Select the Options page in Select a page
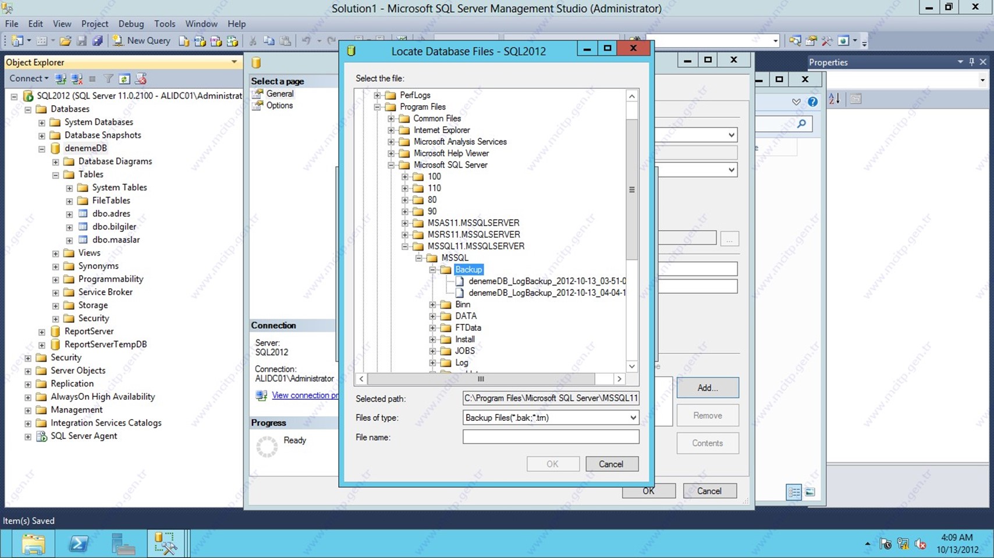 click(279, 105)
